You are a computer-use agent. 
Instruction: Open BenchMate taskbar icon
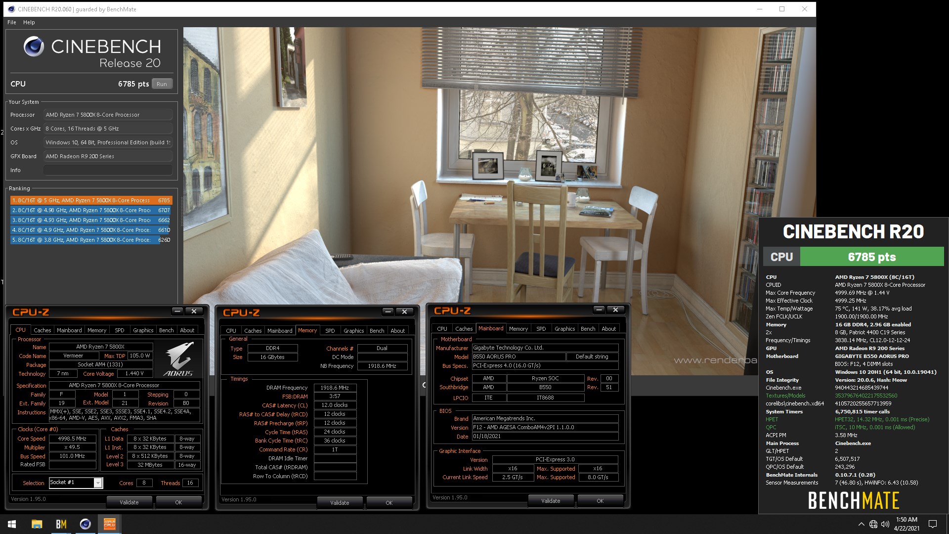click(61, 524)
